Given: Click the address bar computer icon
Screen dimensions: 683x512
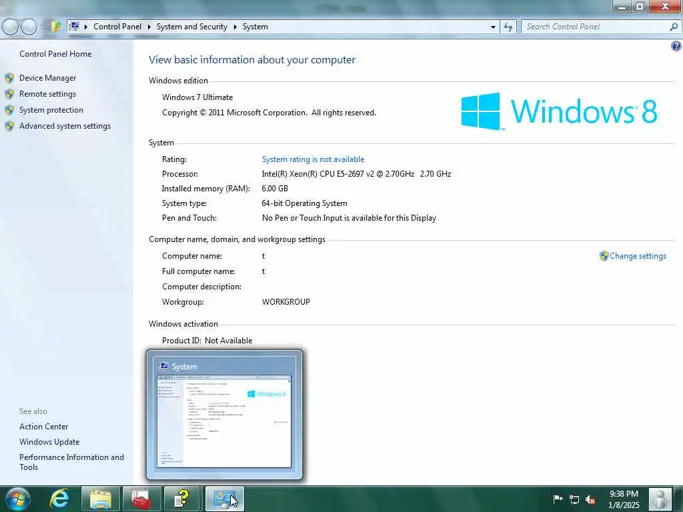Looking at the screenshot, I should point(74,27).
